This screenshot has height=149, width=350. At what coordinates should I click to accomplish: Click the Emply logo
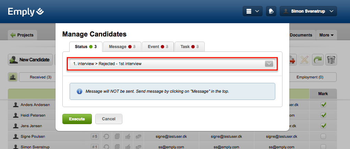(x=26, y=12)
